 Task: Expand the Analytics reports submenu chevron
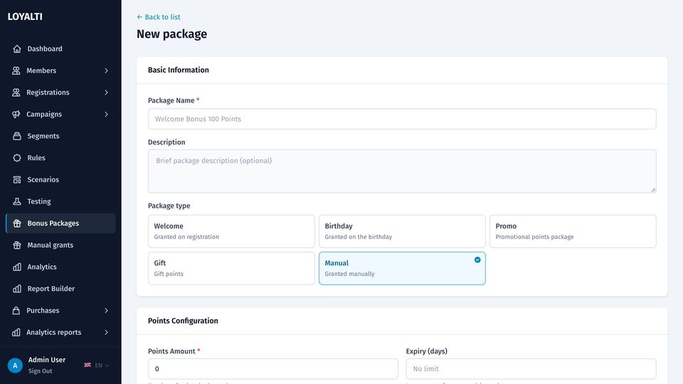(106, 332)
